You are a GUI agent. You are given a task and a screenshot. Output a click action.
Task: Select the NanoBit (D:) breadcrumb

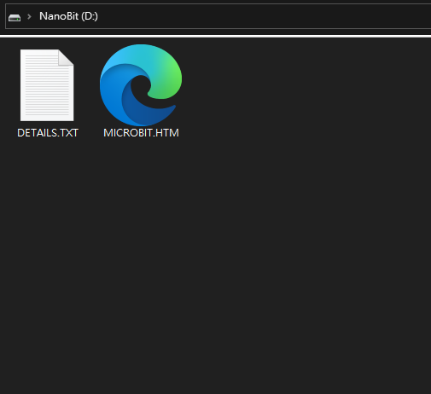[68, 16]
